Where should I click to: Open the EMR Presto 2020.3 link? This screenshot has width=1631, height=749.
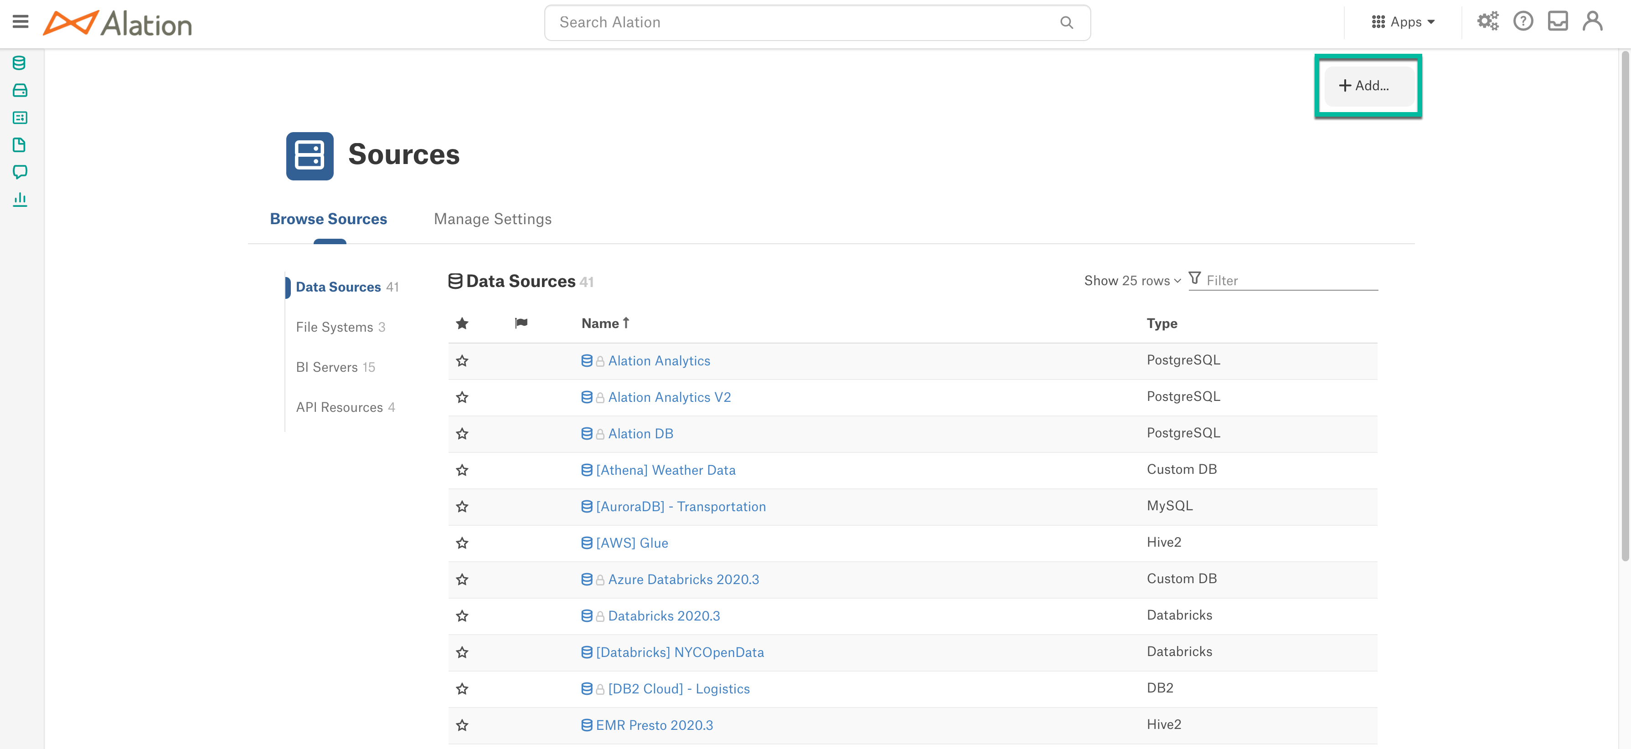[x=654, y=725]
